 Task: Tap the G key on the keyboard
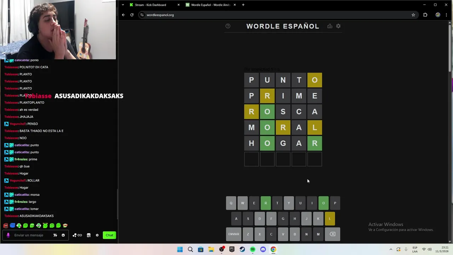pos(283,219)
